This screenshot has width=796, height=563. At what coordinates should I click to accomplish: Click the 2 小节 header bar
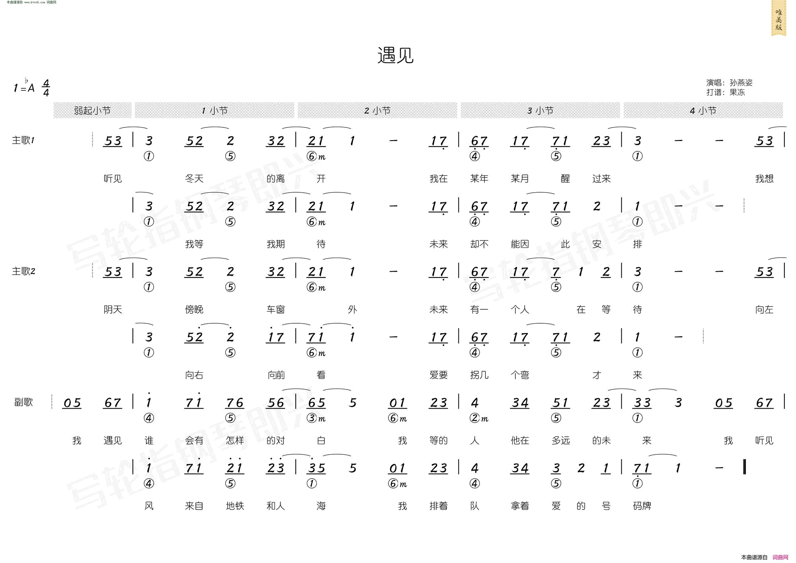coord(377,110)
